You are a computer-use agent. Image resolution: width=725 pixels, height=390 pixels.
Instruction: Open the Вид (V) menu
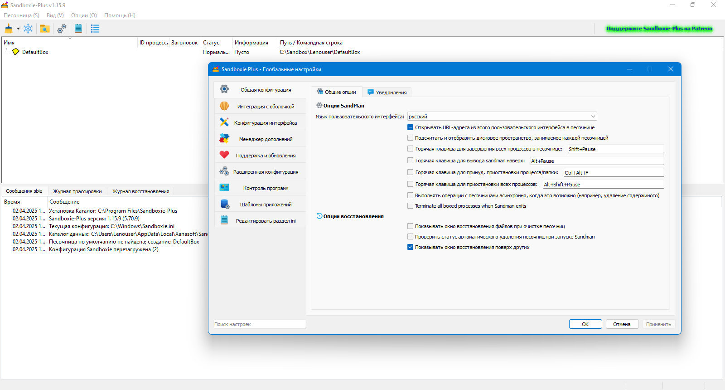(55, 15)
